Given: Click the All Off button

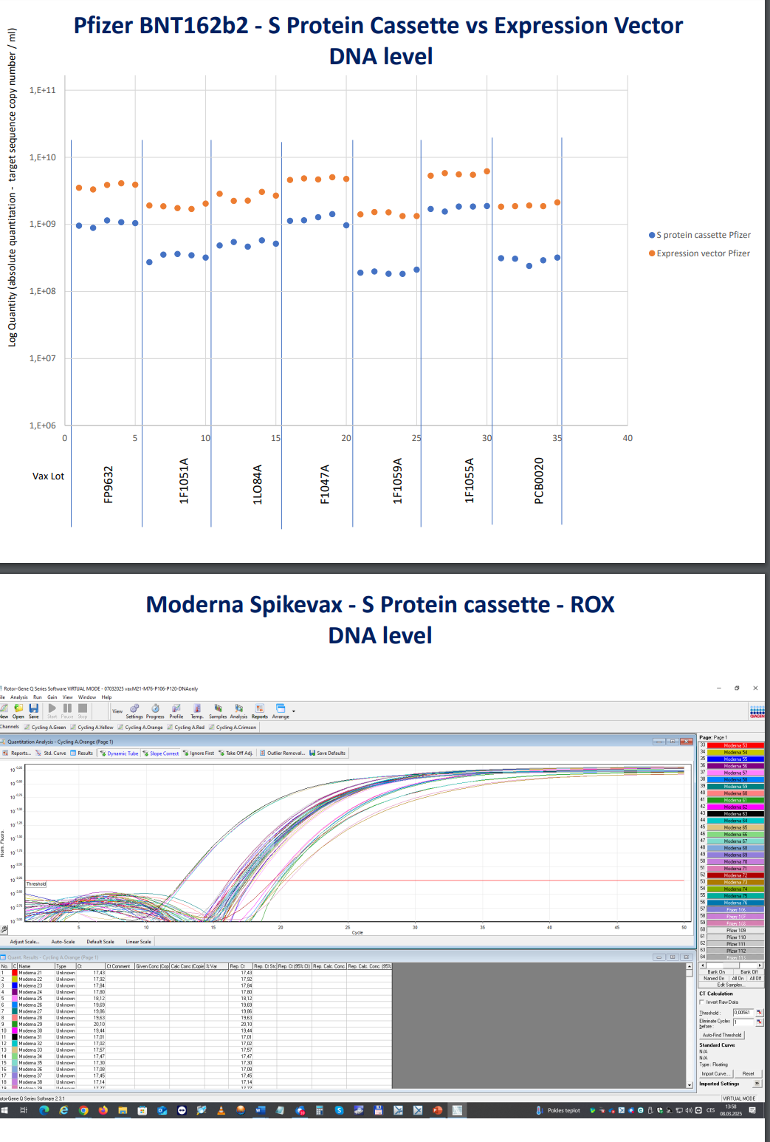Looking at the screenshot, I should pos(755,978).
